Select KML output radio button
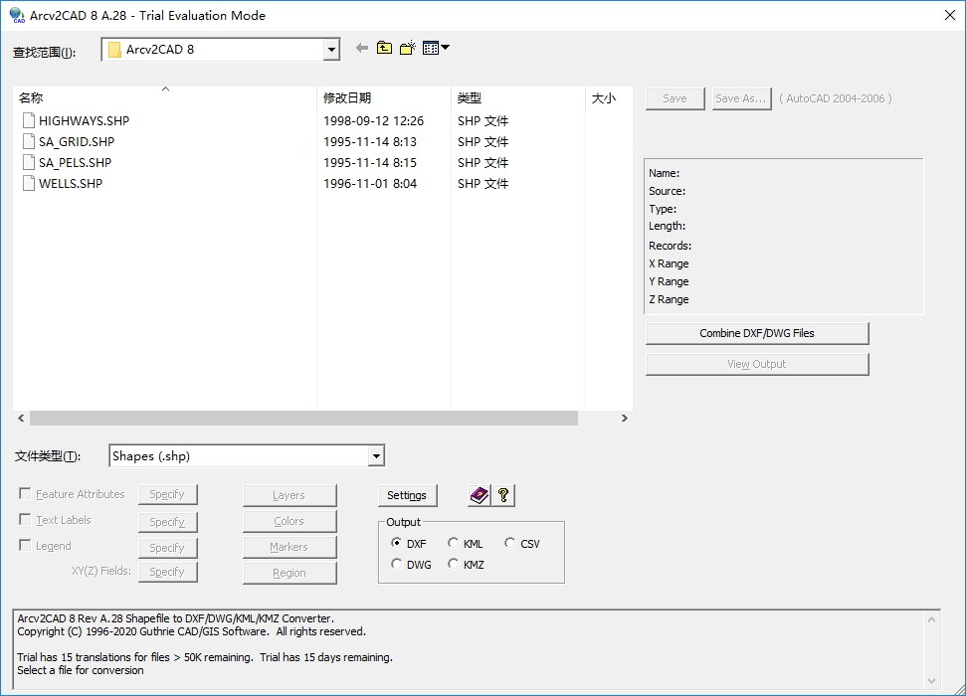This screenshot has height=696, width=966. point(453,543)
